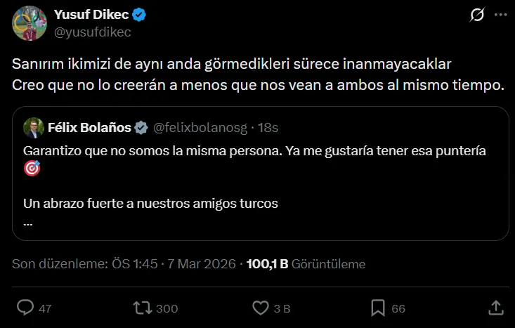Click the 100,1 B Görüntüleme view count

click(306, 264)
